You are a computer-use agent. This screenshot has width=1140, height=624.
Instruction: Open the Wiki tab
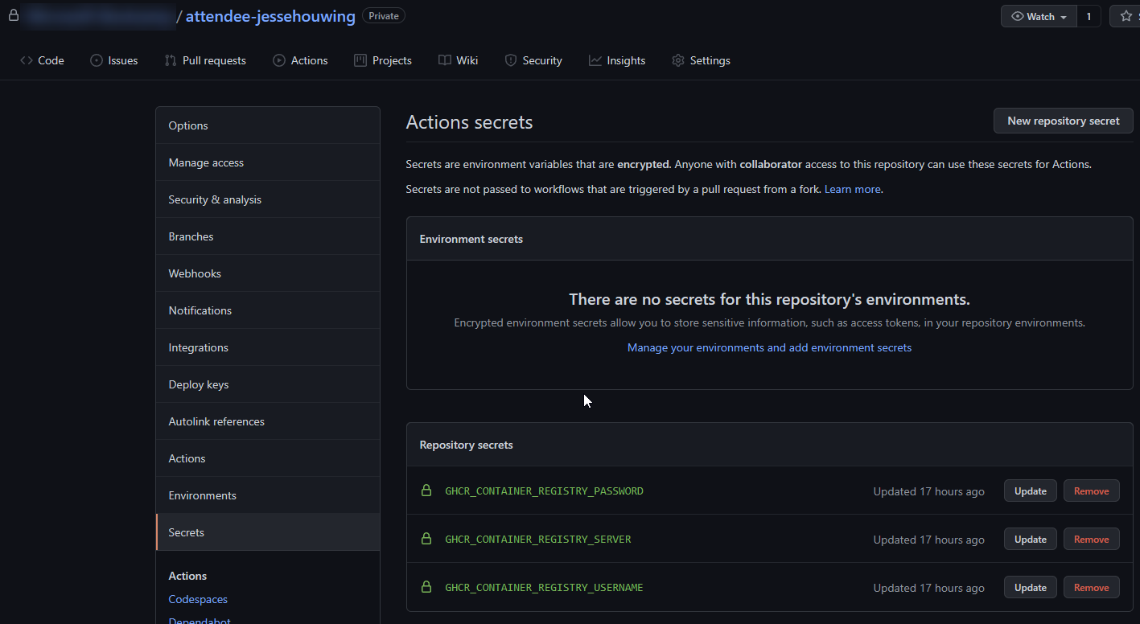click(x=458, y=60)
